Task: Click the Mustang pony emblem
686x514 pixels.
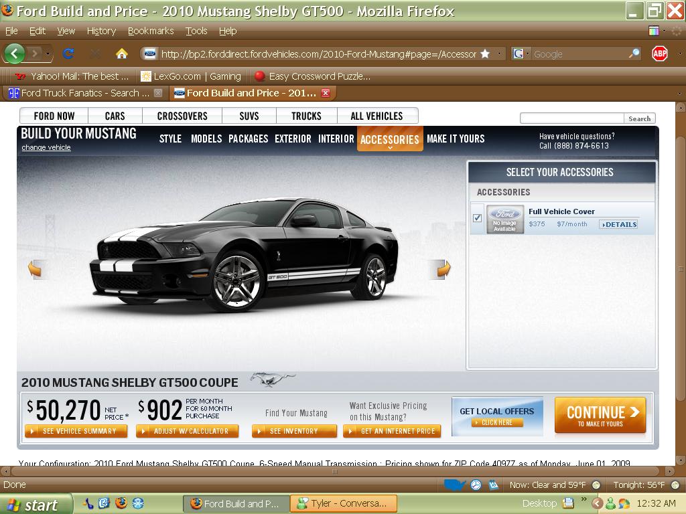Action: tap(273, 379)
